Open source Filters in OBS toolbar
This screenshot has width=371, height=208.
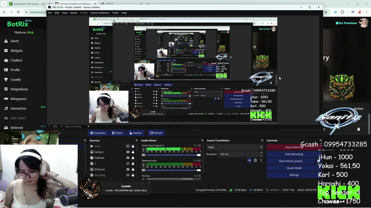117,133
